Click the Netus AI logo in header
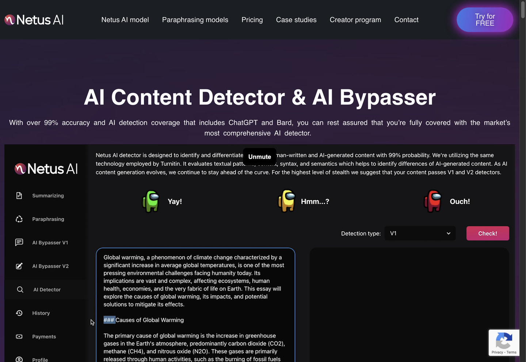The image size is (526, 362). [34, 20]
